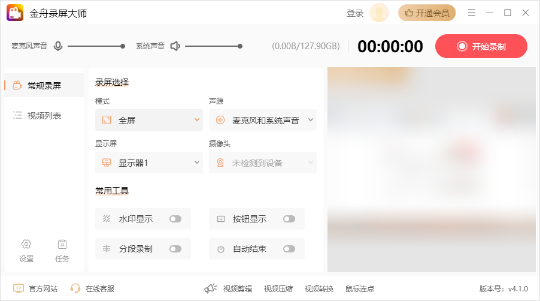The width and height of the screenshot is (540, 301).
Task: Open the 在线客服 link
Action: pyautogui.click(x=100, y=288)
